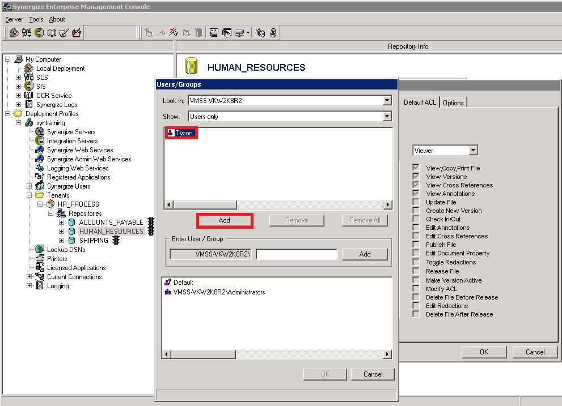The image size is (562, 406).
Task: Enable the Edit Redactions checkbox
Action: (x=416, y=306)
